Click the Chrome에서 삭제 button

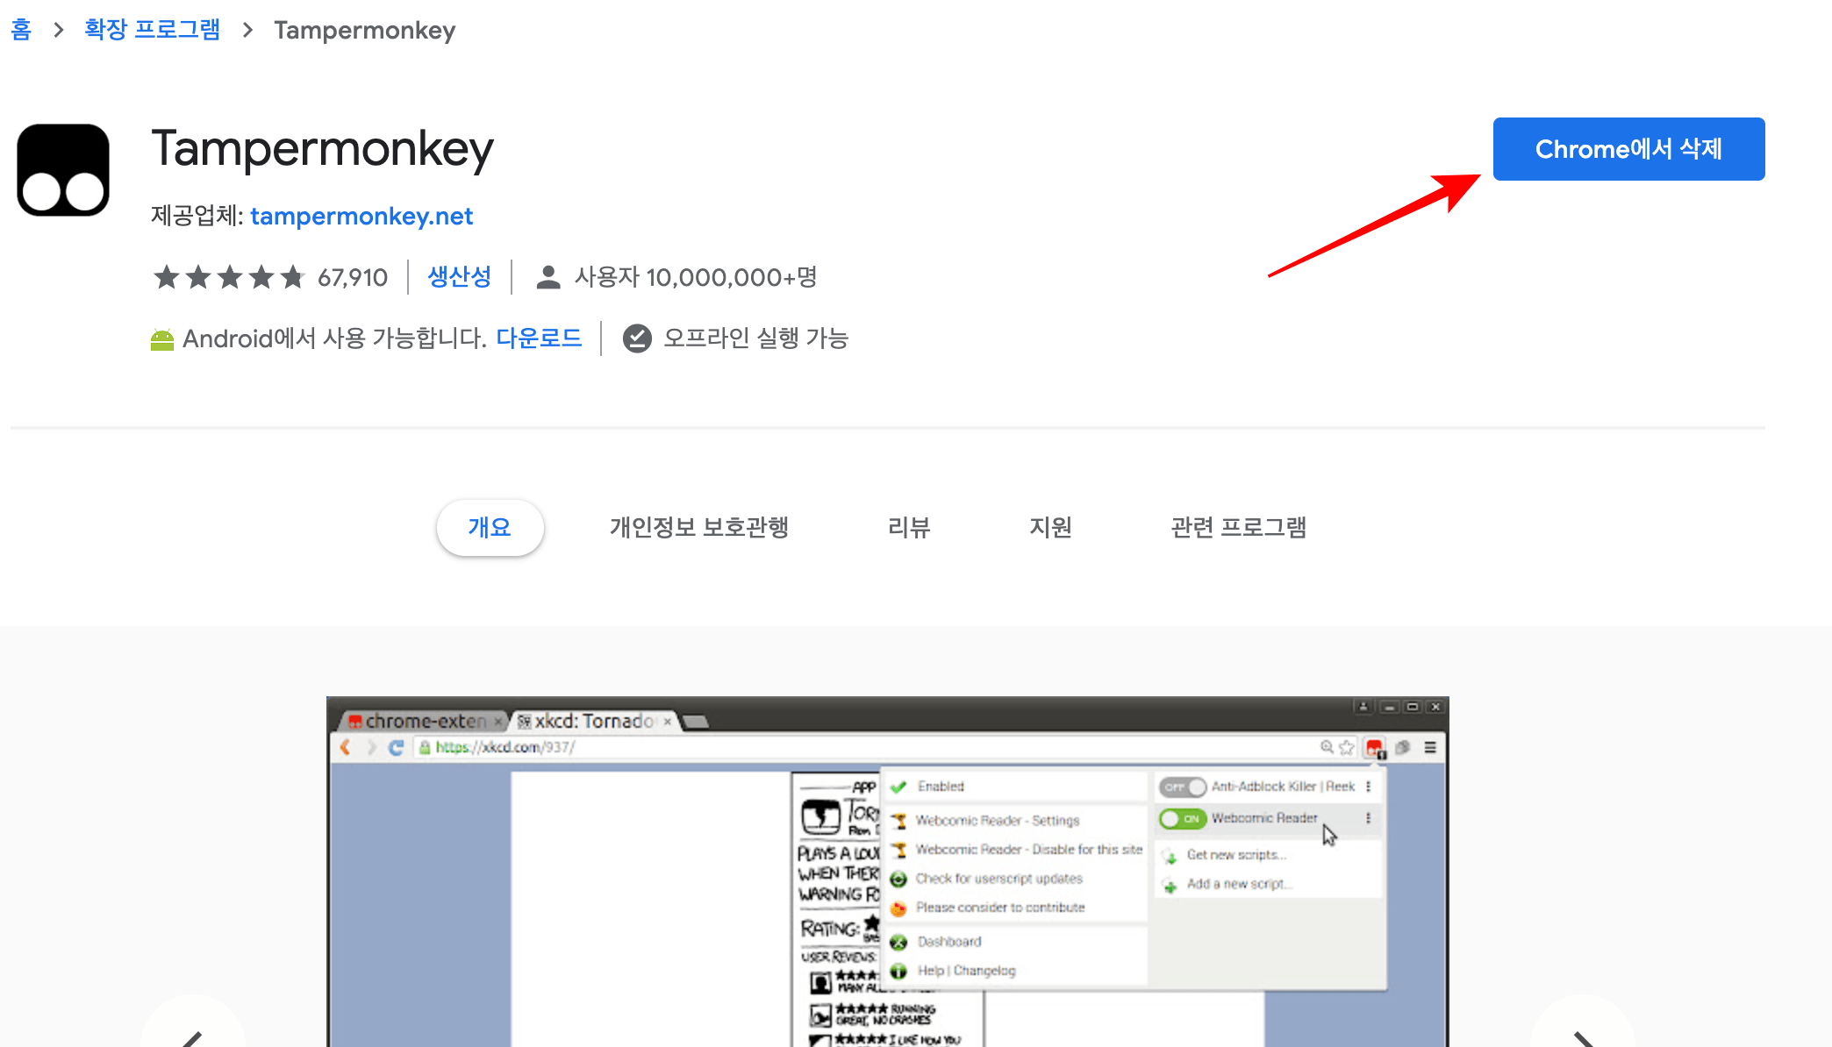[1628, 149]
